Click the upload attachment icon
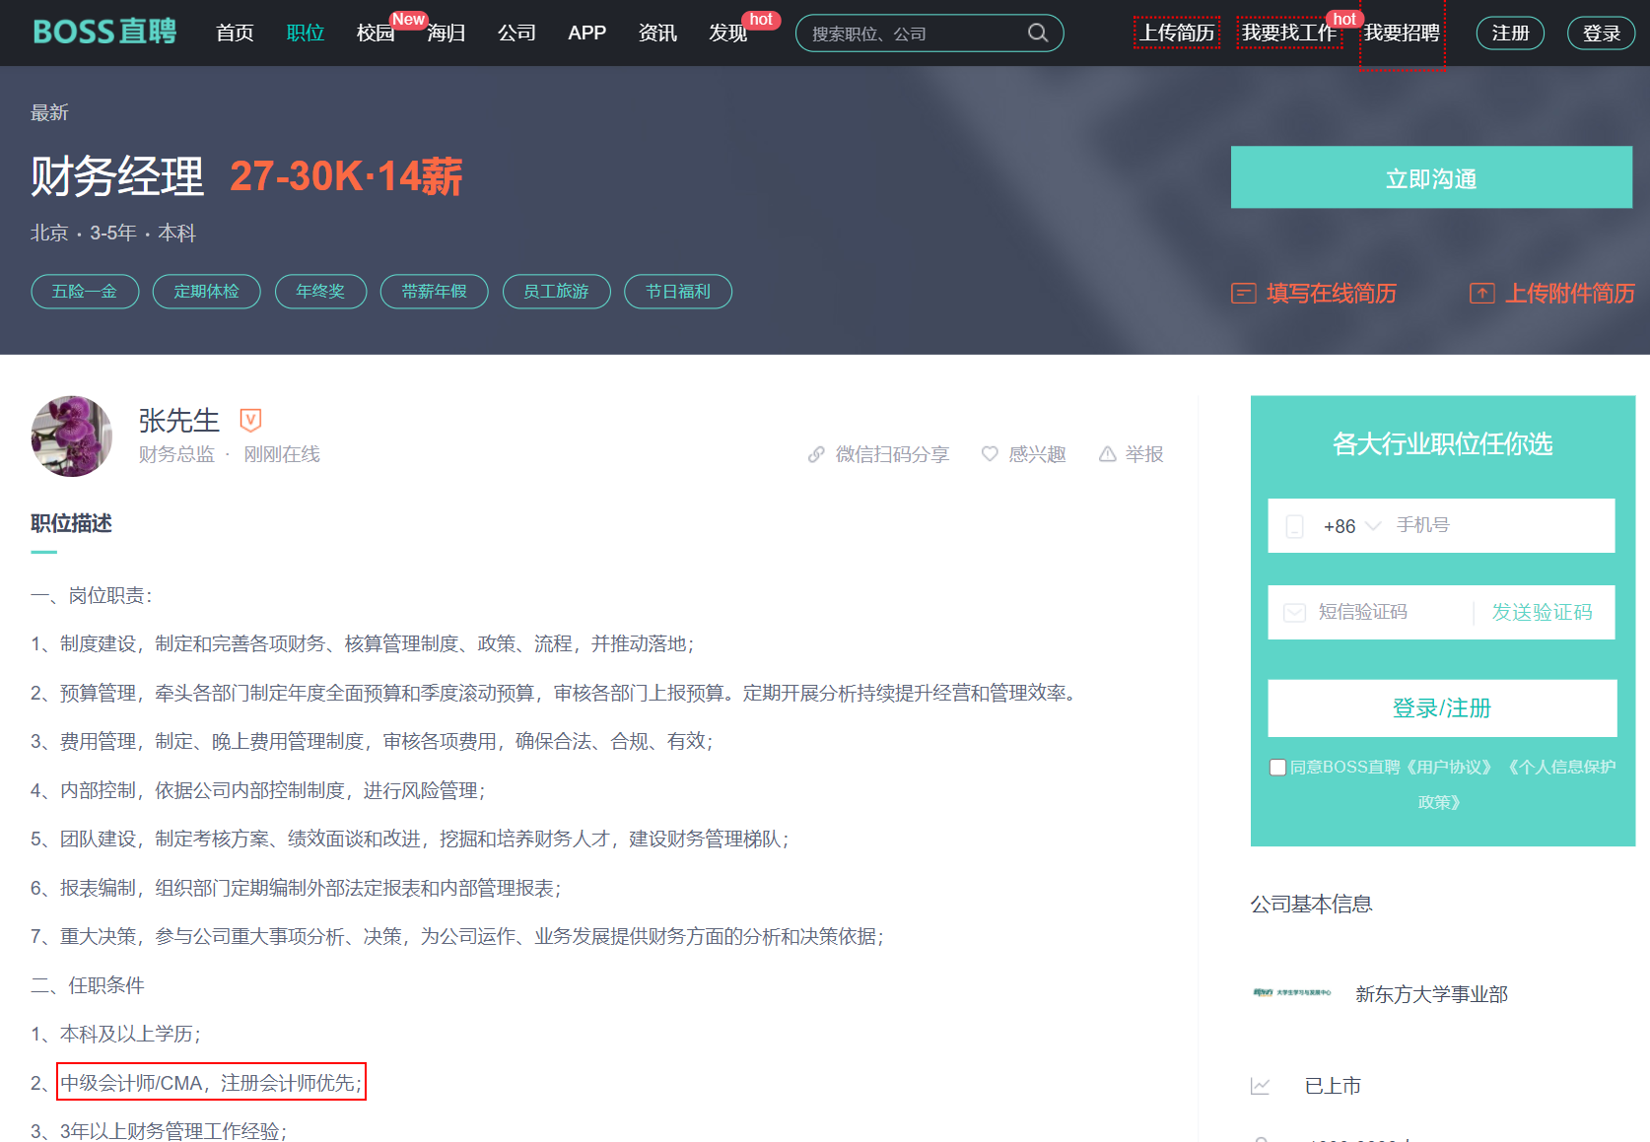The width and height of the screenshot is (1650, 1142). [1481, 293]
